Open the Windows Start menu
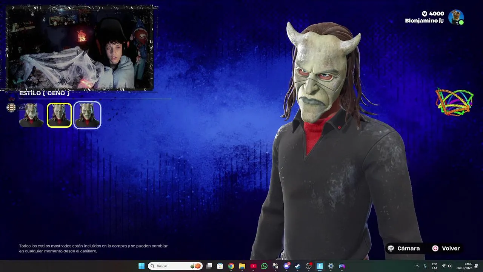The height and width of the screenshot is (272, 483). tap(142, 266)
